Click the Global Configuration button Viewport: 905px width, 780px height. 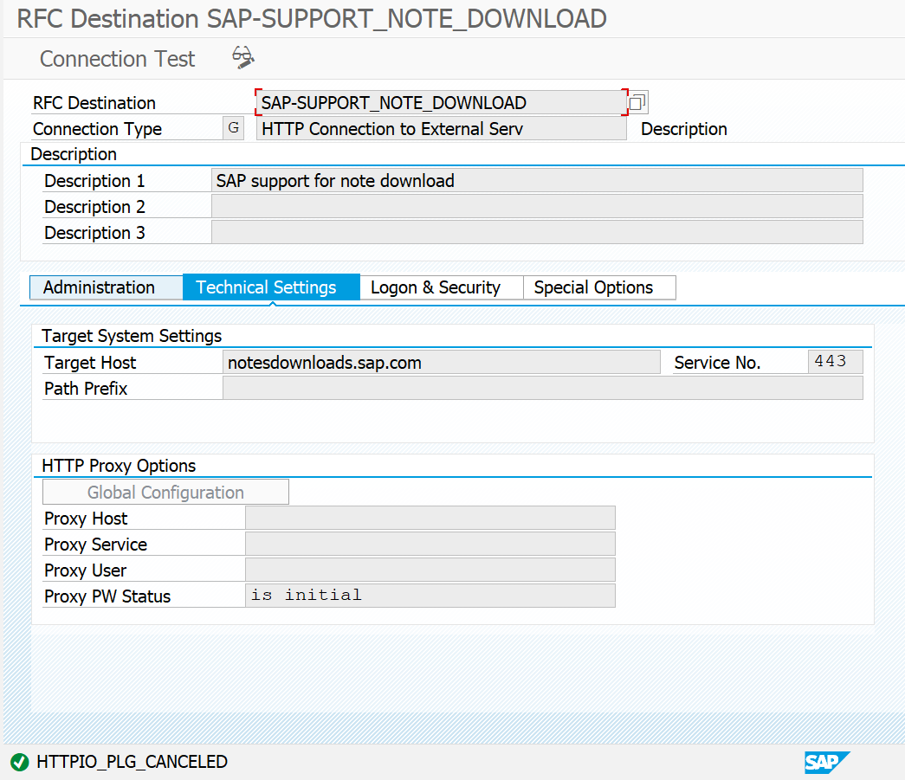165,492
